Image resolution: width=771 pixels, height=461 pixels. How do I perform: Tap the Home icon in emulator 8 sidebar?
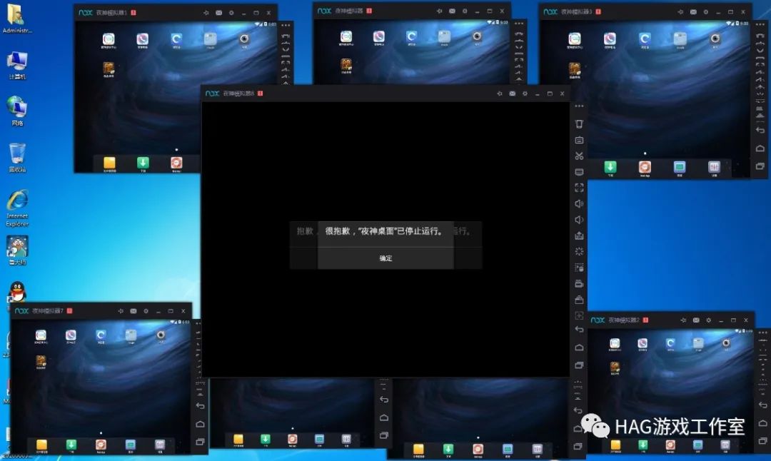579,347
